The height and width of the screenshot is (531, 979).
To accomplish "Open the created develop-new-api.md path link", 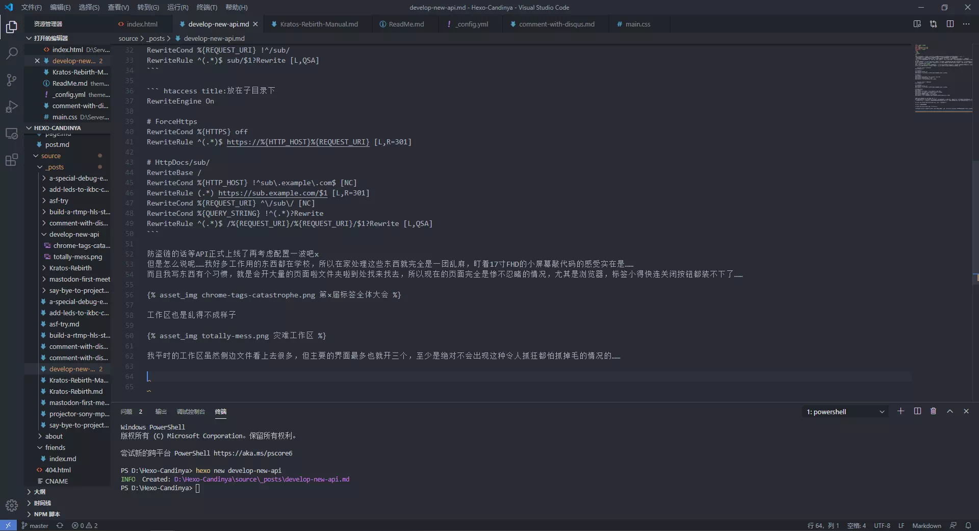I will tap(262, 479).
